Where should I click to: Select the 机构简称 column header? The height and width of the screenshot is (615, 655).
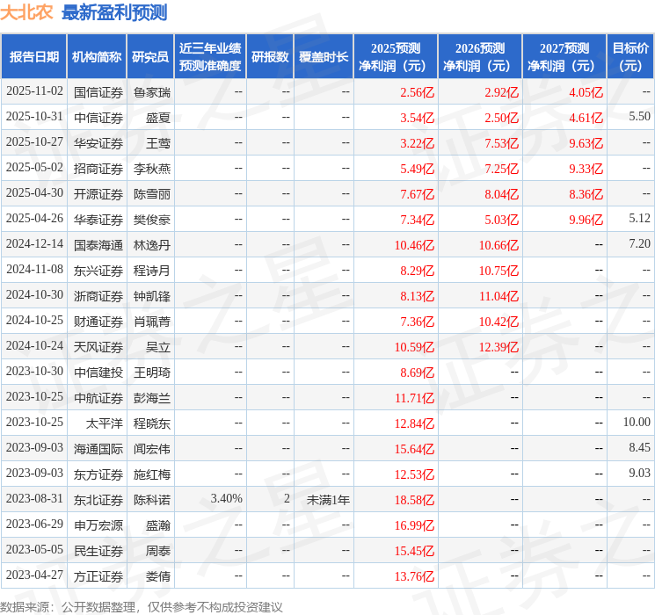pyautogui.click(x=97, y=57)
